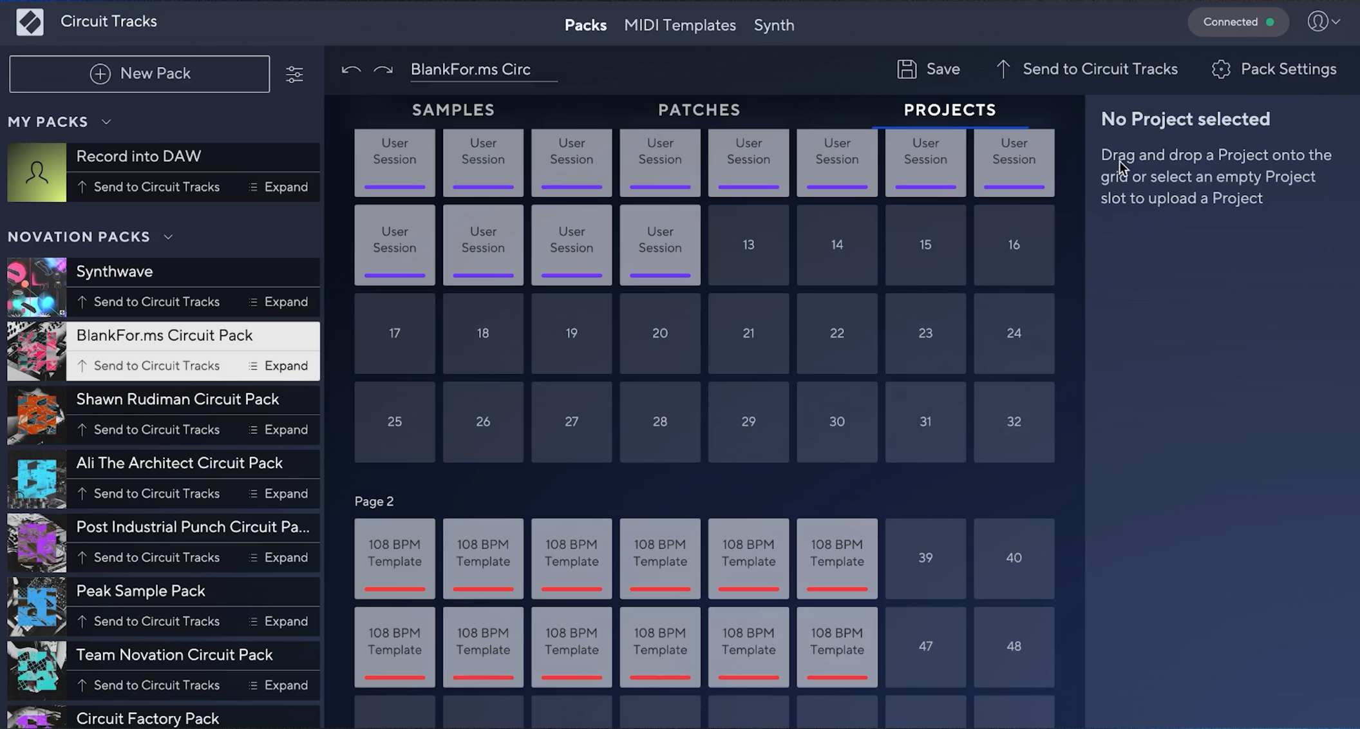Switch to the Patches tab
Screen dimensions: 1360x729
699,110
